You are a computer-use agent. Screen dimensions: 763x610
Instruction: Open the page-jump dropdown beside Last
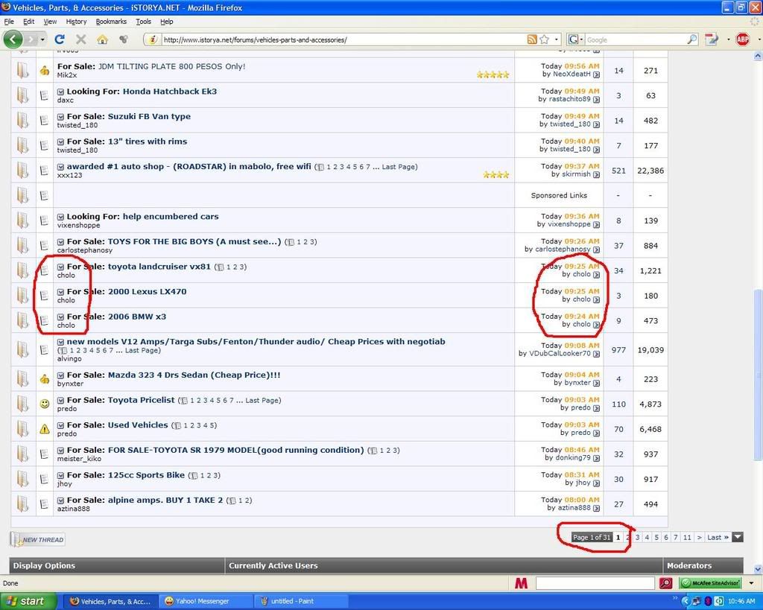click(738, 538)
